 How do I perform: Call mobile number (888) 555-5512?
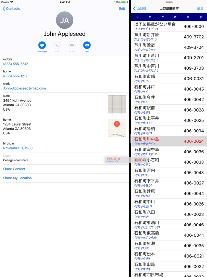coord(15,64)
